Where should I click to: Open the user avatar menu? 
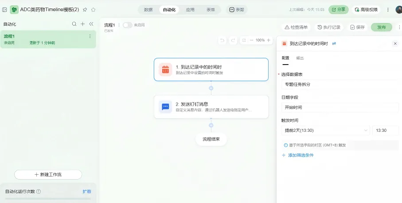(399, 10)
